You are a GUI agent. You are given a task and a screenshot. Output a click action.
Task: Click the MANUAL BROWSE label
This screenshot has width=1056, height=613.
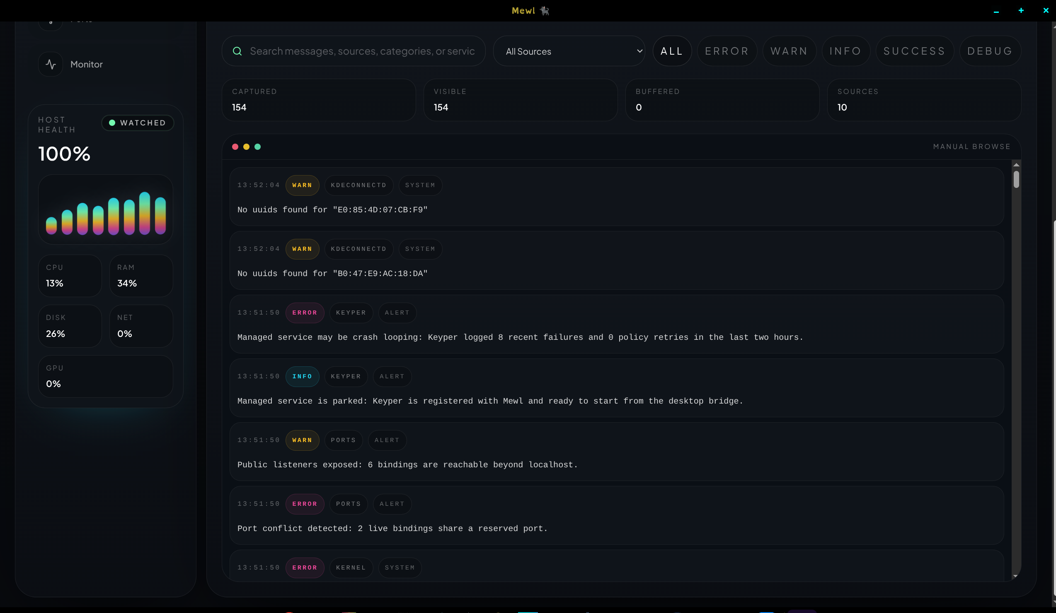tap(972, 147)
